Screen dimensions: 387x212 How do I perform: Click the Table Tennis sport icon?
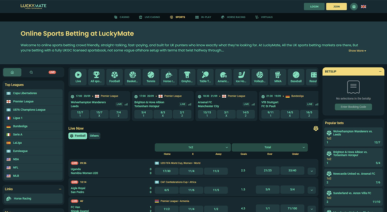[205, 77]
